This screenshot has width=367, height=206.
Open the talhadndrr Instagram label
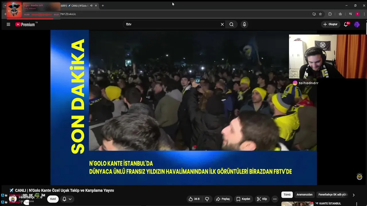tap(305, 83)
